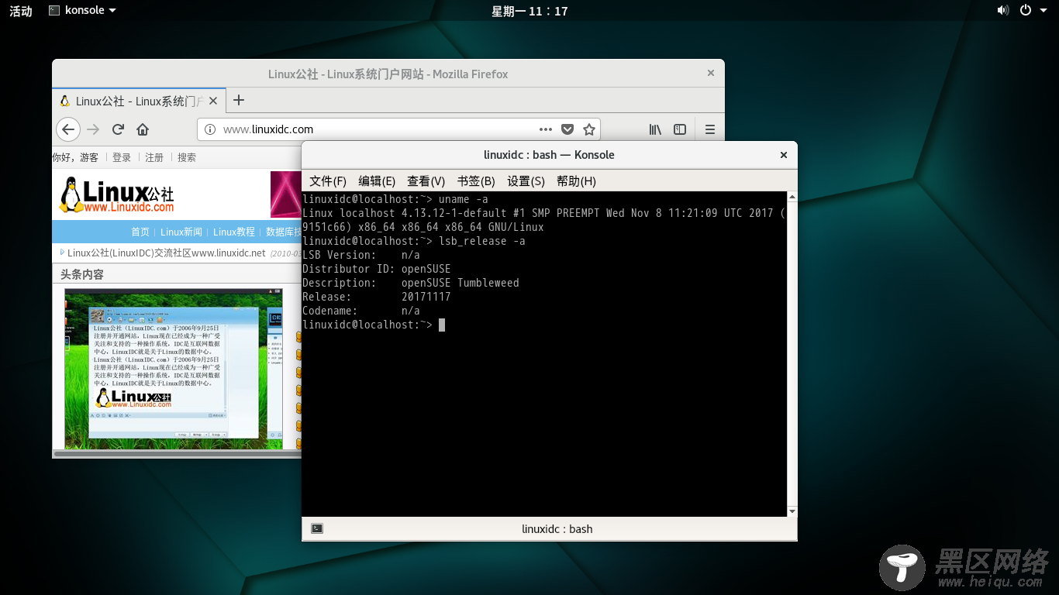Screen dimensions: 1059x595
Task: Open the Firefox home page
Action: click(x=143, y=129)
